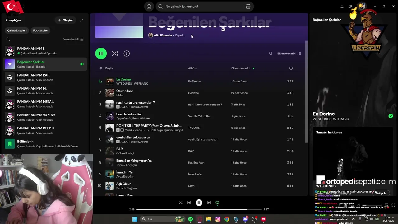
Task: Pause the song with the white player button
Action: tap(199, 203)
